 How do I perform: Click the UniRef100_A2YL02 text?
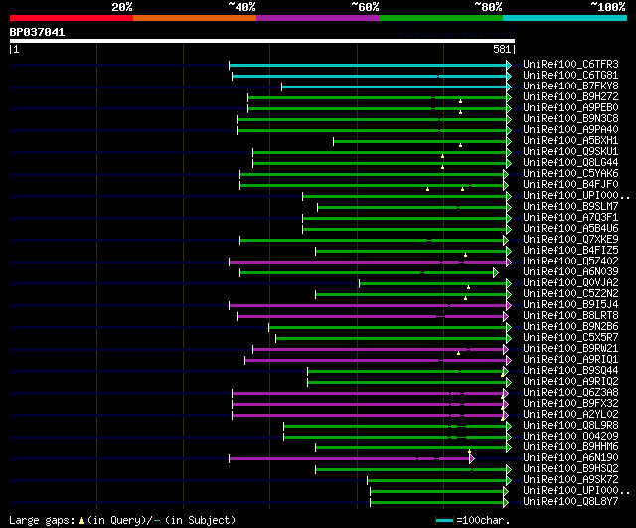(x=570, y=415)
